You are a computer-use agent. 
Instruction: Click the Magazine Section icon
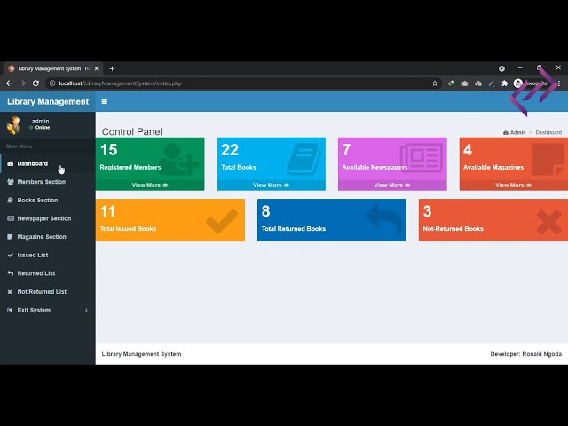(x=10, y=237)
